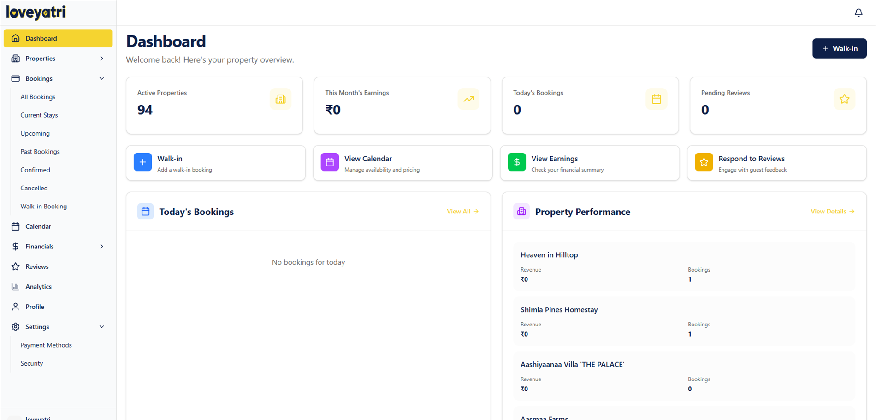Collapse the Bookings submenu chevron
Screen dimensions: 876x420
(x=102, y=79)
